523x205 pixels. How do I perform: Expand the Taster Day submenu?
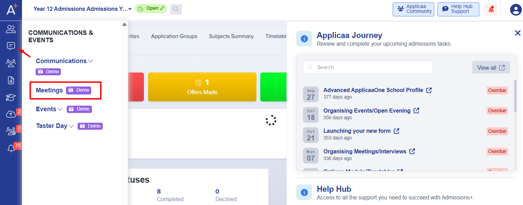(x=55, y=126)
